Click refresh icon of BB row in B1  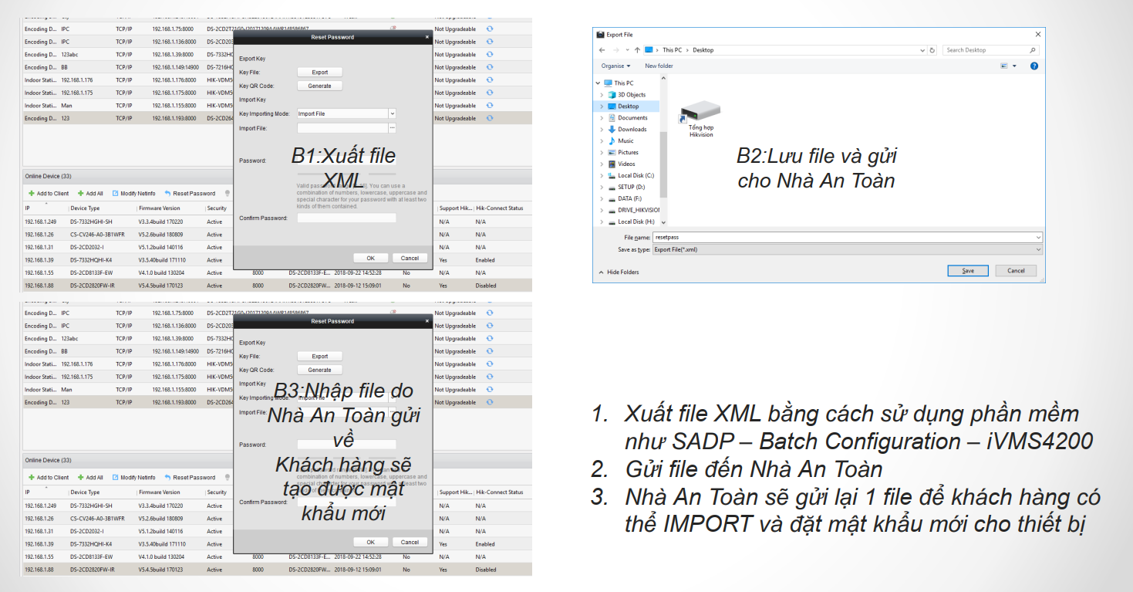[x=490, y=67]
